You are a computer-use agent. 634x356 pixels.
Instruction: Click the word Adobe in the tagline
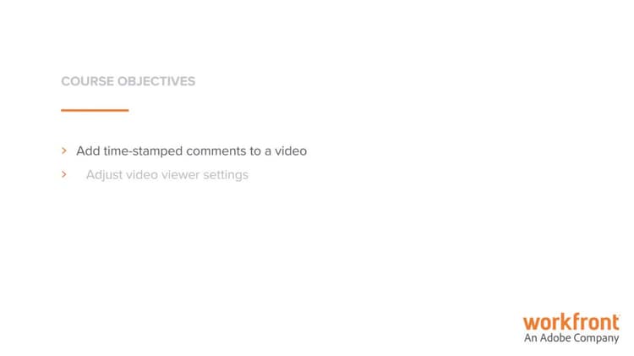tap(554, 337)
